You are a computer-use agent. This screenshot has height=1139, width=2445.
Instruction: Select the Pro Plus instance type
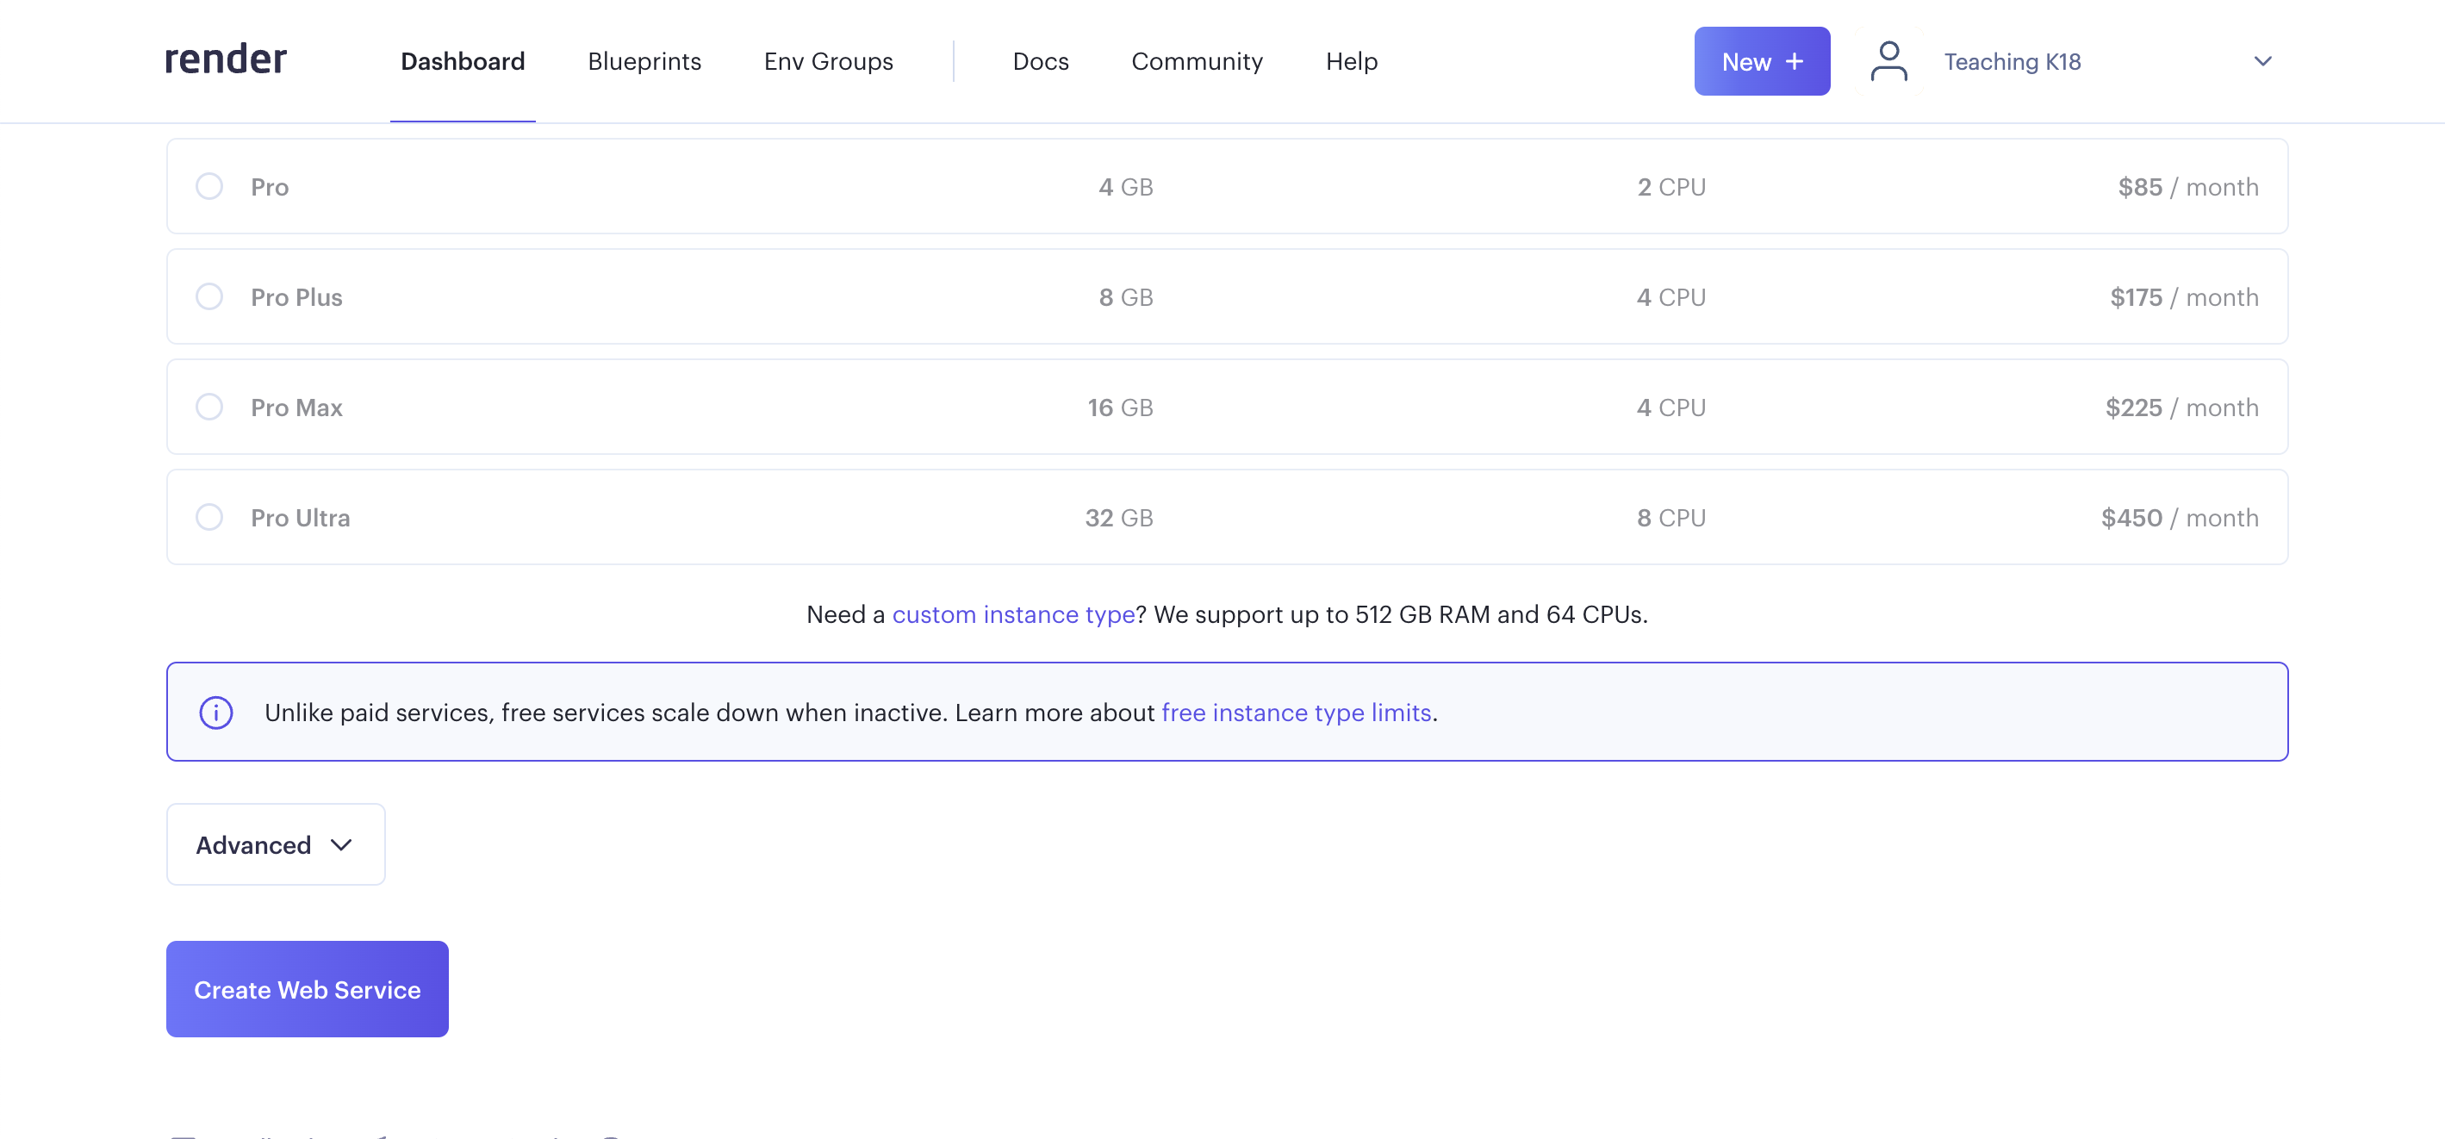coord(208,296)
